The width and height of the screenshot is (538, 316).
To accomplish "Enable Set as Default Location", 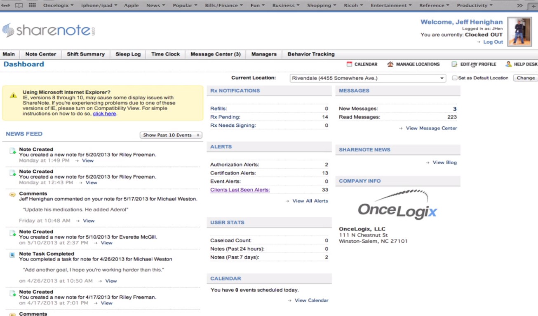I will tap(454, 78).
